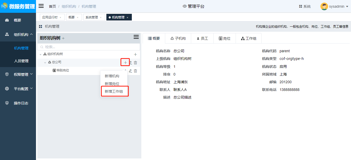Delete the 特别岗位 node via trash icon
Image resolution: width=351 pixels, height=160 pixels.
135,71
